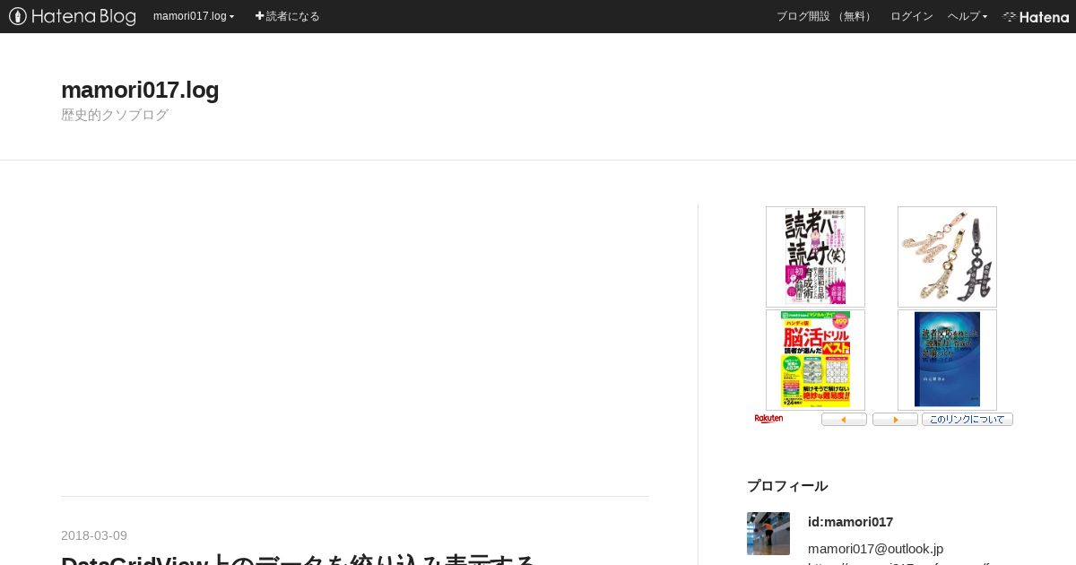
Task: Open the blue book cover ad thumbnail
Action: click(x=947, y=360)
